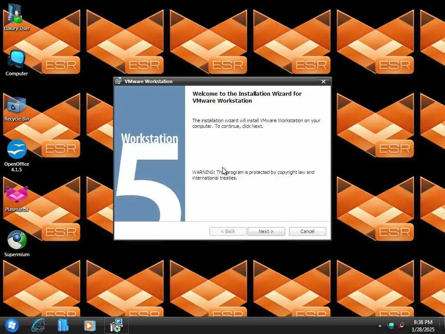Open the clock showing 8:38 PM
The width and height of the screenshot is (445, 334).
tap(423, 326)
